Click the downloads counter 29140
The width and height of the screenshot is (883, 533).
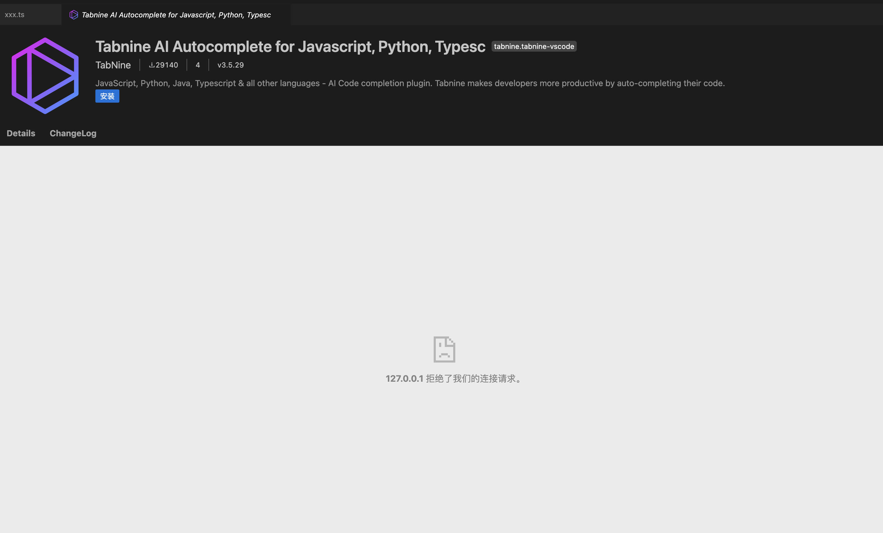[167, 65]
